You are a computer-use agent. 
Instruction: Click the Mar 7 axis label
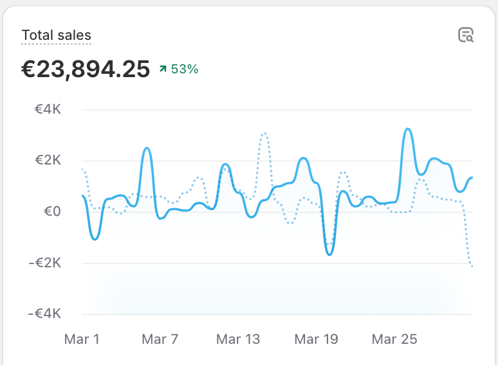tap(160, 339)
